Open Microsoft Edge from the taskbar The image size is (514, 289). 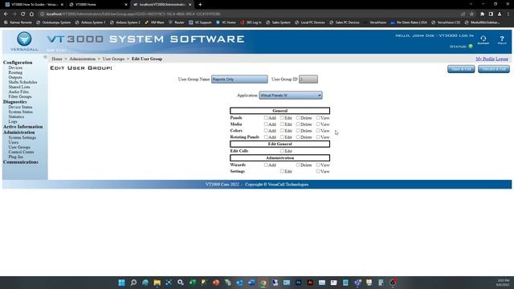click(x=145, y=283)
